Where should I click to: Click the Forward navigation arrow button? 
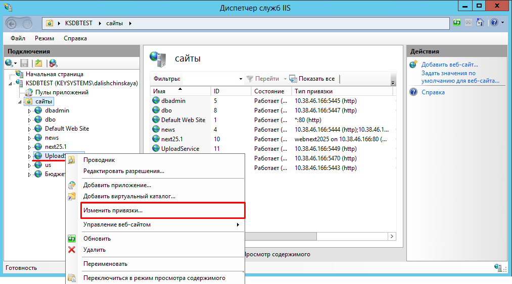[x=27, y=24]
